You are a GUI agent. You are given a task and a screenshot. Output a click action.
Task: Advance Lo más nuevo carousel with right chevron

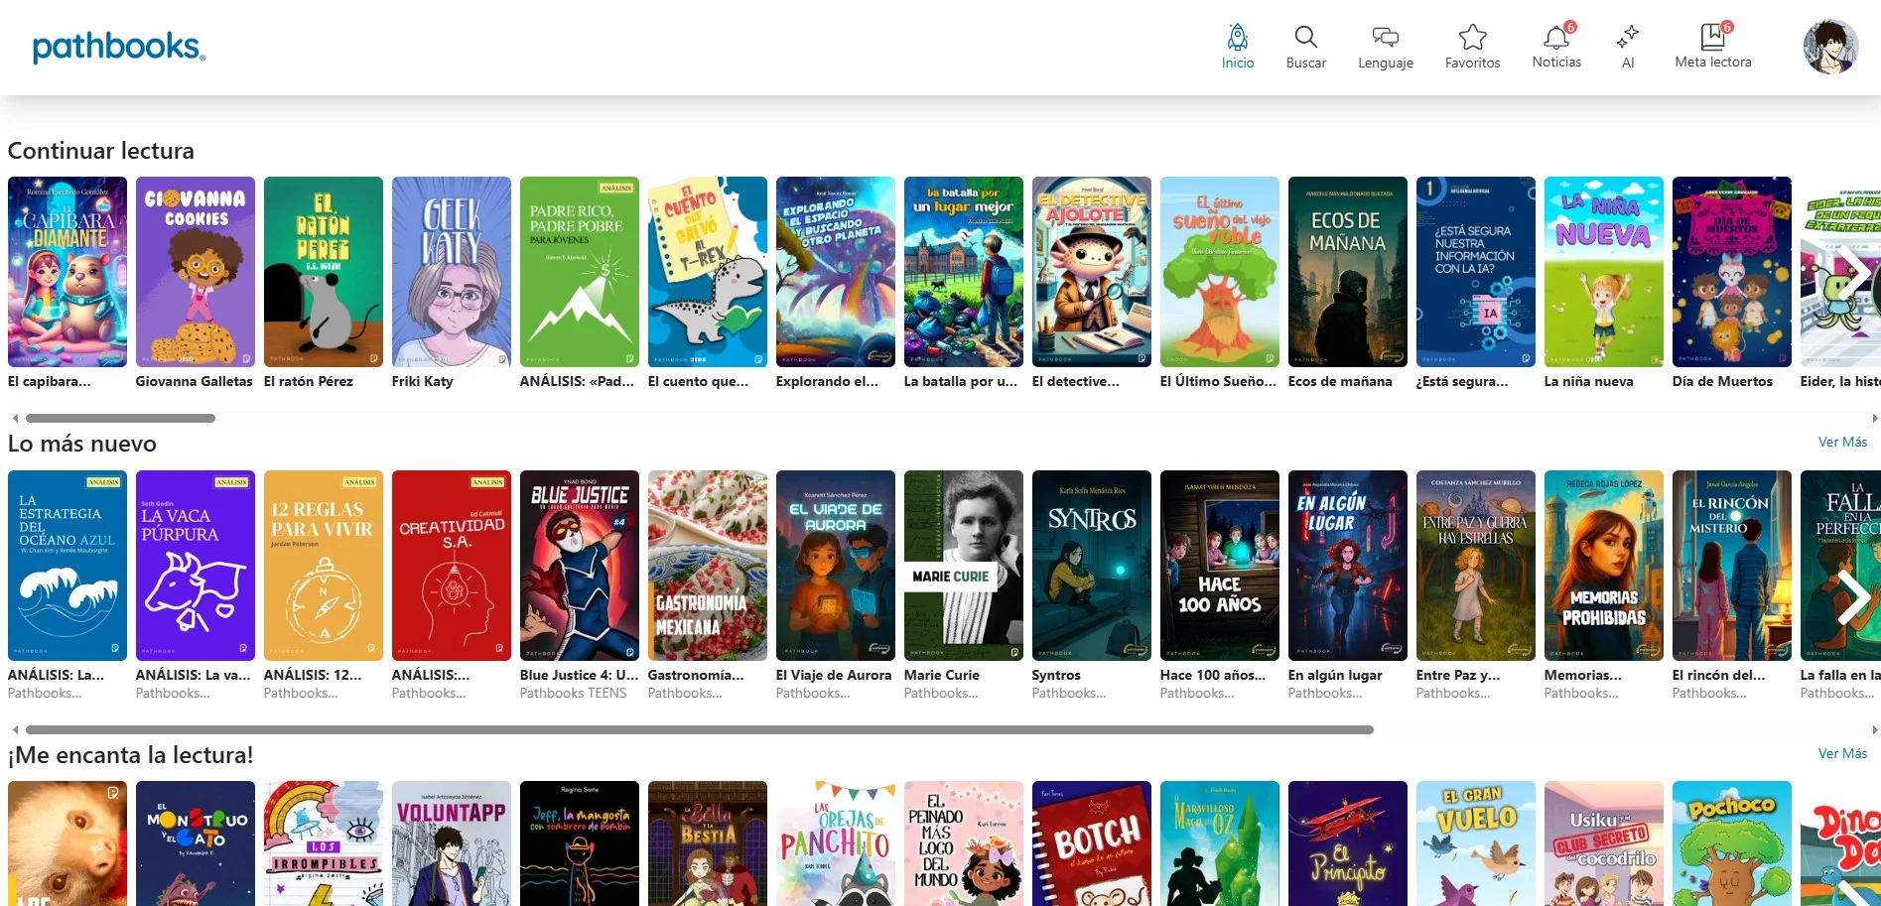tap(1852, 595)
